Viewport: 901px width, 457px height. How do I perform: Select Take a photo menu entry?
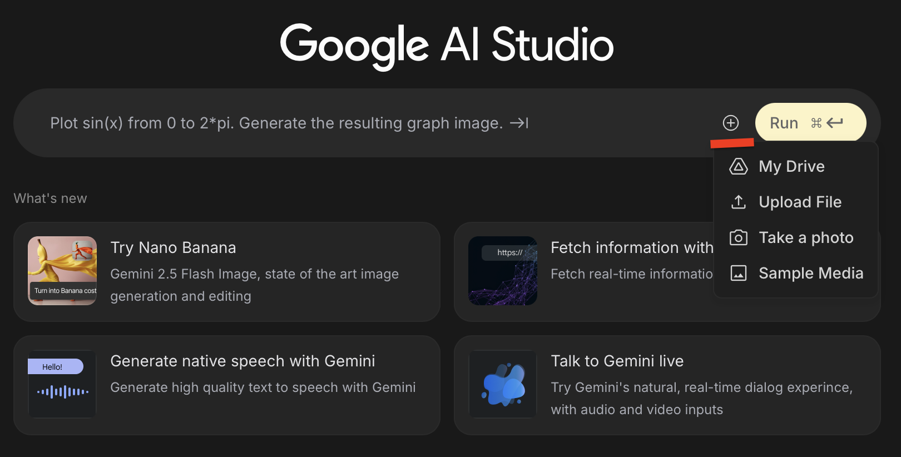(x=806, y=238)
